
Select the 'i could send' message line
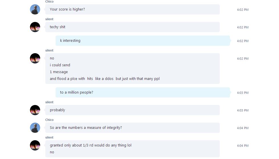click(x=60, y=65)
